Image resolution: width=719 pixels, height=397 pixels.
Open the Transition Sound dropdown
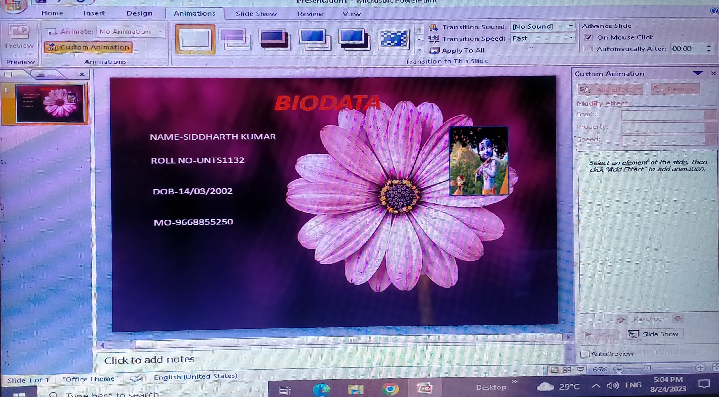coord(571,26)
